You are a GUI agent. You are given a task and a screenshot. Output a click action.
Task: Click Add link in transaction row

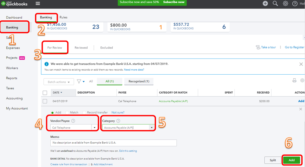(x=301, y=101)
